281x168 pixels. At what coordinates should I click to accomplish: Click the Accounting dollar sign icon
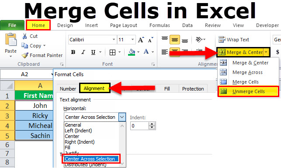[278, 52]
